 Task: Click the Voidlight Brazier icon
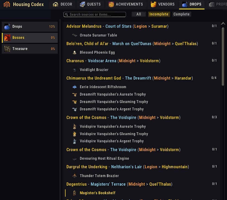coord(75,70)
